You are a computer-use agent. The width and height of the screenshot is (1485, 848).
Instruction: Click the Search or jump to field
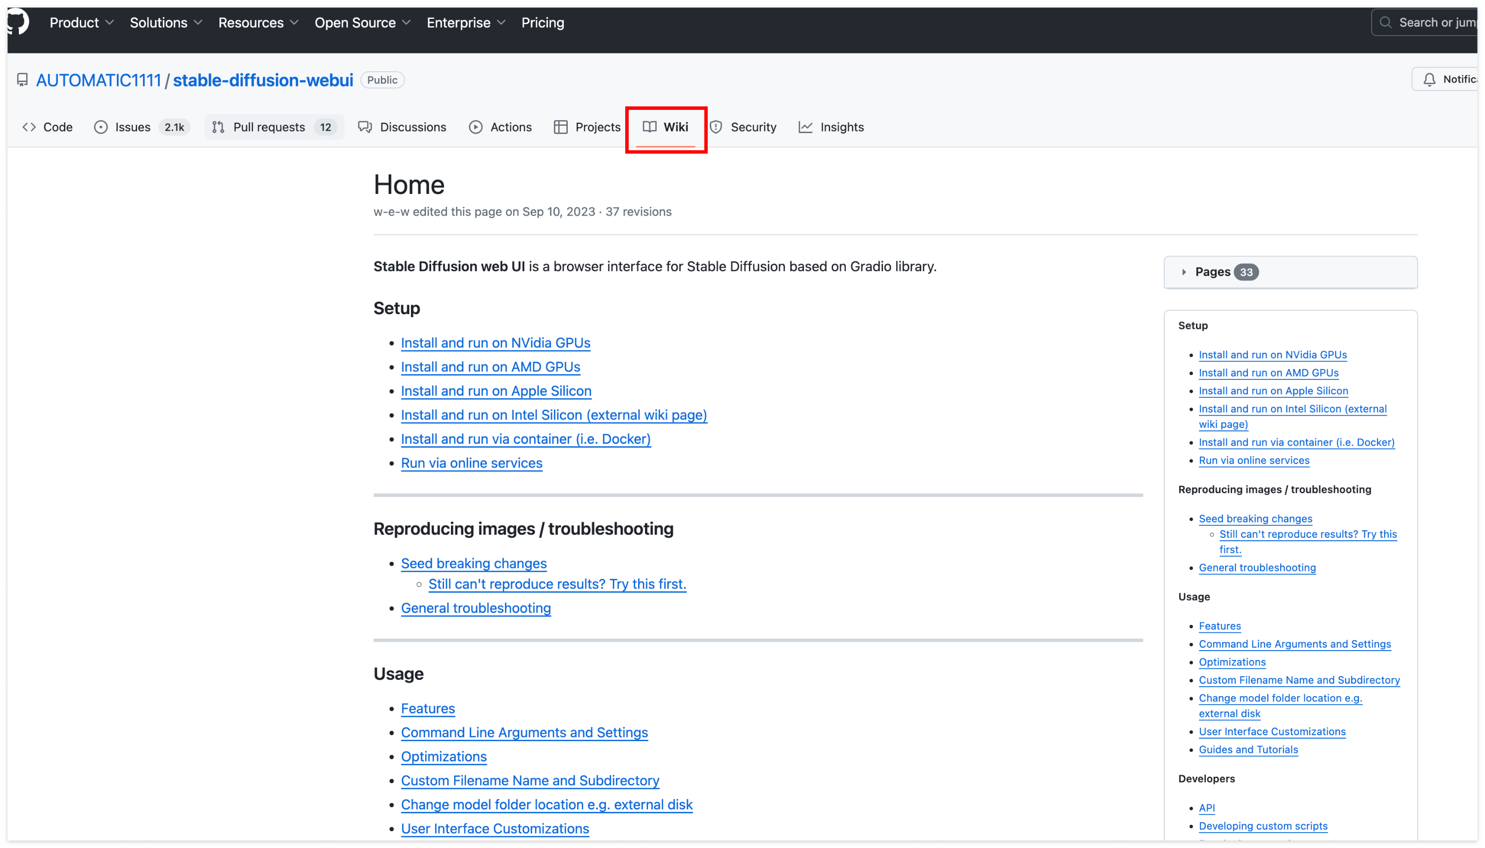(1425, 23)
